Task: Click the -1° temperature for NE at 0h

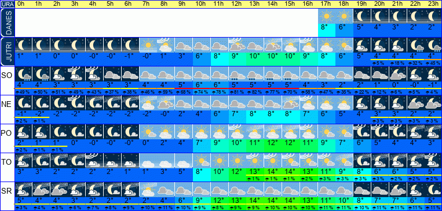Action: 22,114
